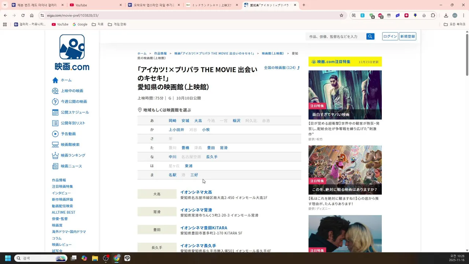The width and height of the screenshot is (469, 264).
Task: Select the 安城 area link
Action: [x=185, y=121]
